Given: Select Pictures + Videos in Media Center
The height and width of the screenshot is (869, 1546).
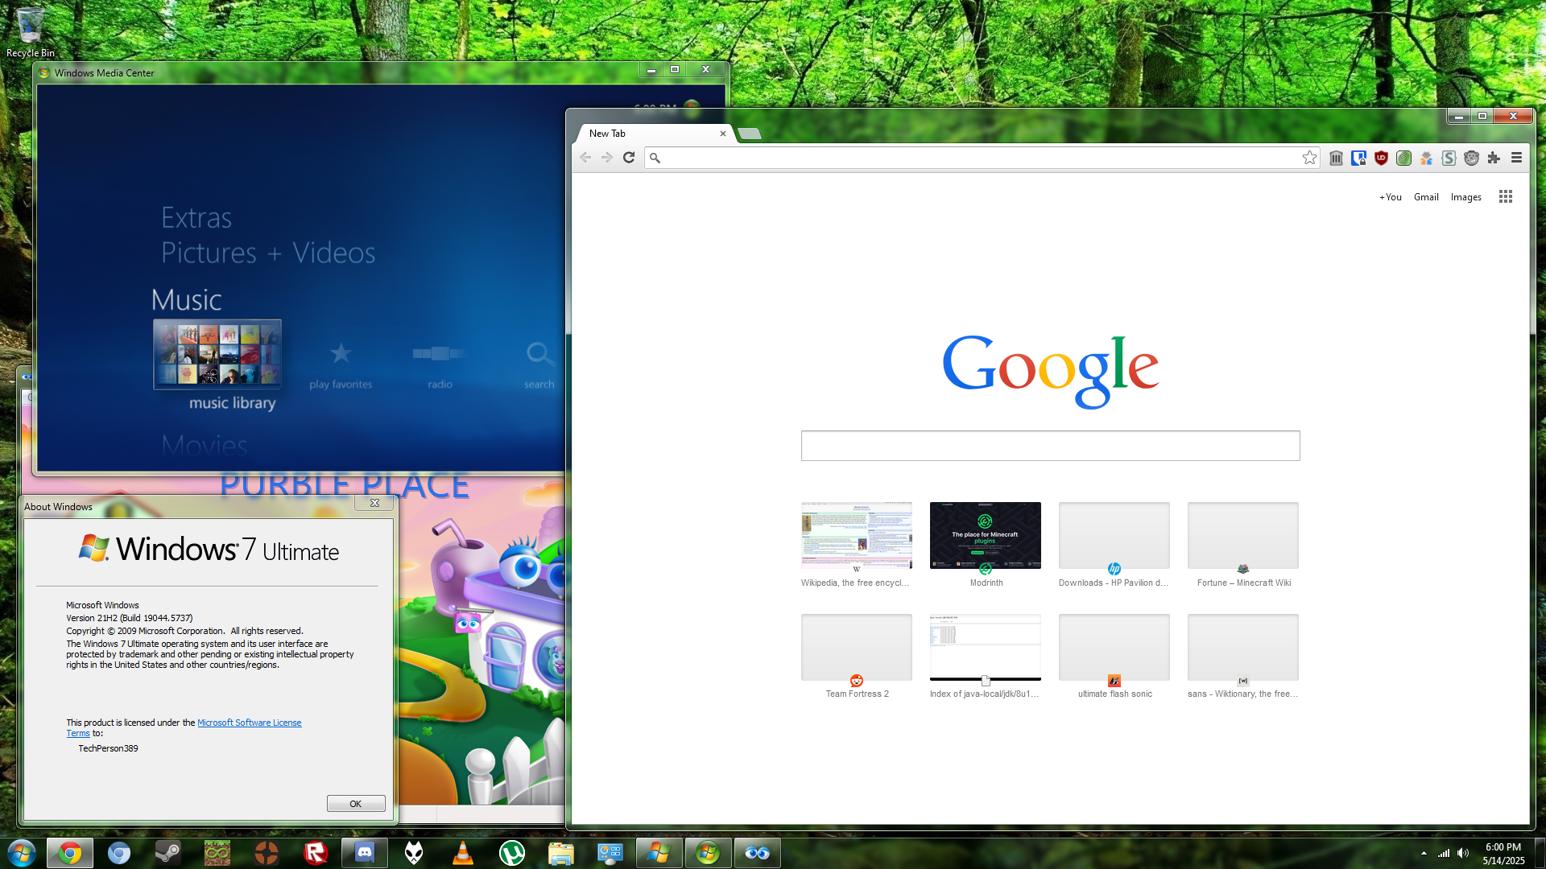Looking at the screenshot, I should (x=268, y=253).
